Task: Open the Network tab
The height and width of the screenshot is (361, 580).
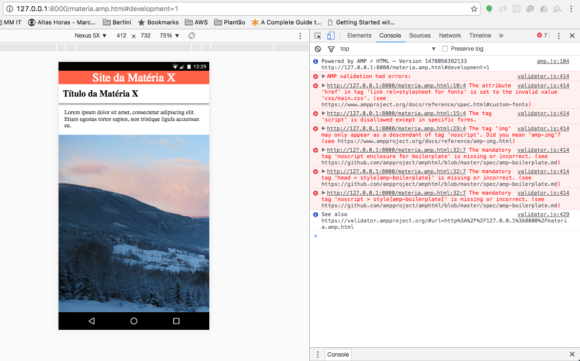Action: [x=450, y=36]
